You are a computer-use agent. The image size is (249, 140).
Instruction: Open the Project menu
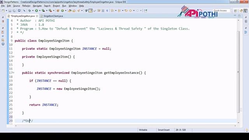point(56,6)
